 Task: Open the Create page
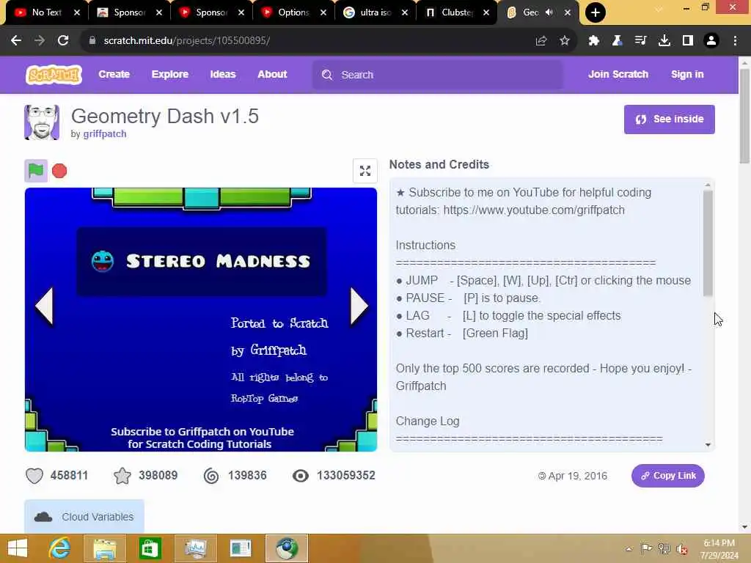pos(114,74)
